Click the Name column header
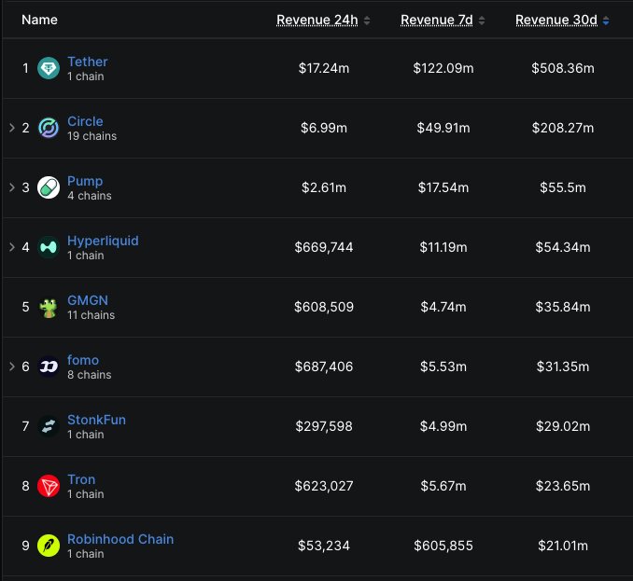This screenshot has height=581, width=633. 39,20
